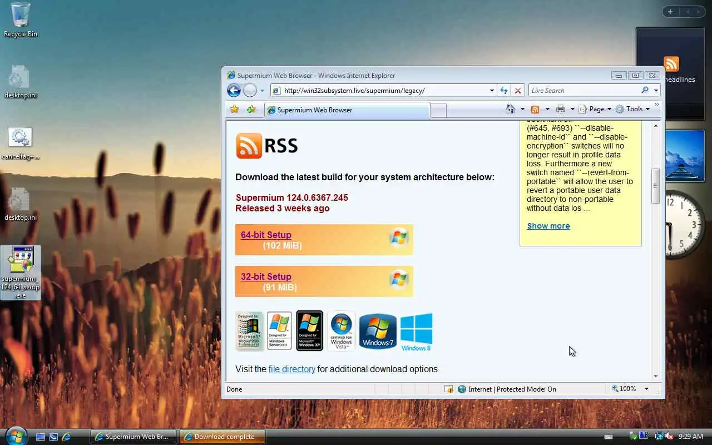Expand the address bar history dropdown

pyautogui.click(x=492, y=91)
